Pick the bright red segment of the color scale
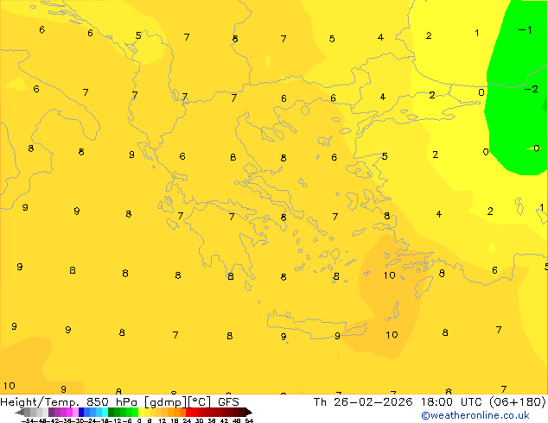This screenshot has height=423, width=548. point(189,412)
